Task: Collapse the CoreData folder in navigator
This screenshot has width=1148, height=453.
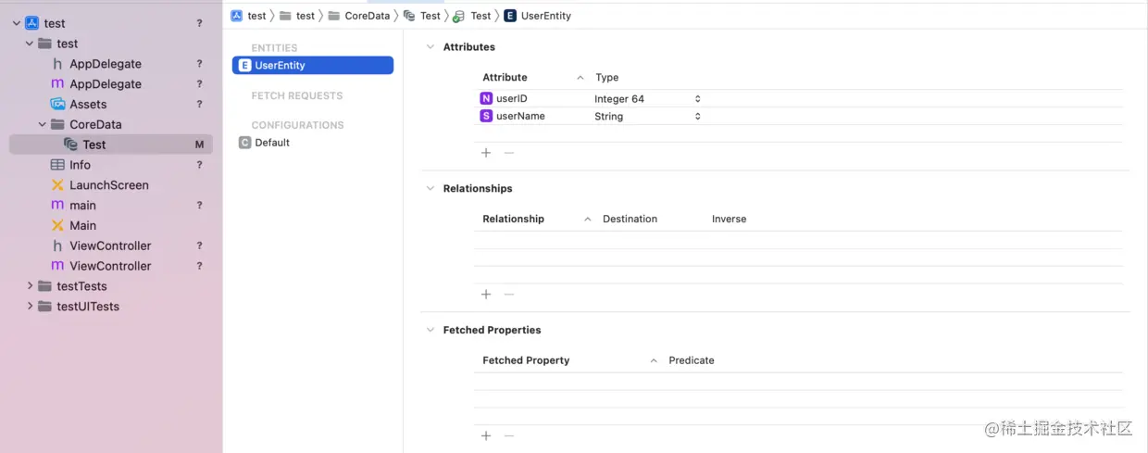Action: [x=43, y=124]
